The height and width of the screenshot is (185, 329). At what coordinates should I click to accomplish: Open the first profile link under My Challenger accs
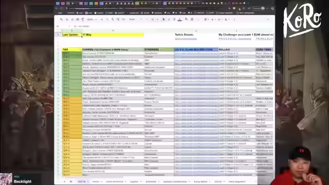coord(235,39)
